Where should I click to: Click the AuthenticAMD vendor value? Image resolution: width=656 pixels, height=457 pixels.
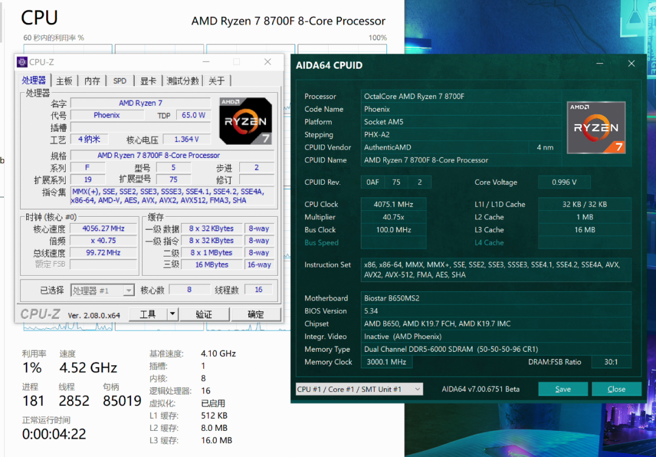(444, 147)
